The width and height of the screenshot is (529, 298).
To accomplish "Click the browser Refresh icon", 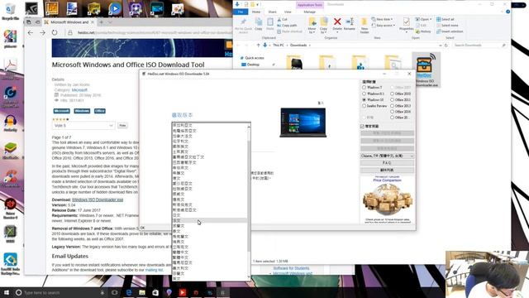I will click(55, 33).
